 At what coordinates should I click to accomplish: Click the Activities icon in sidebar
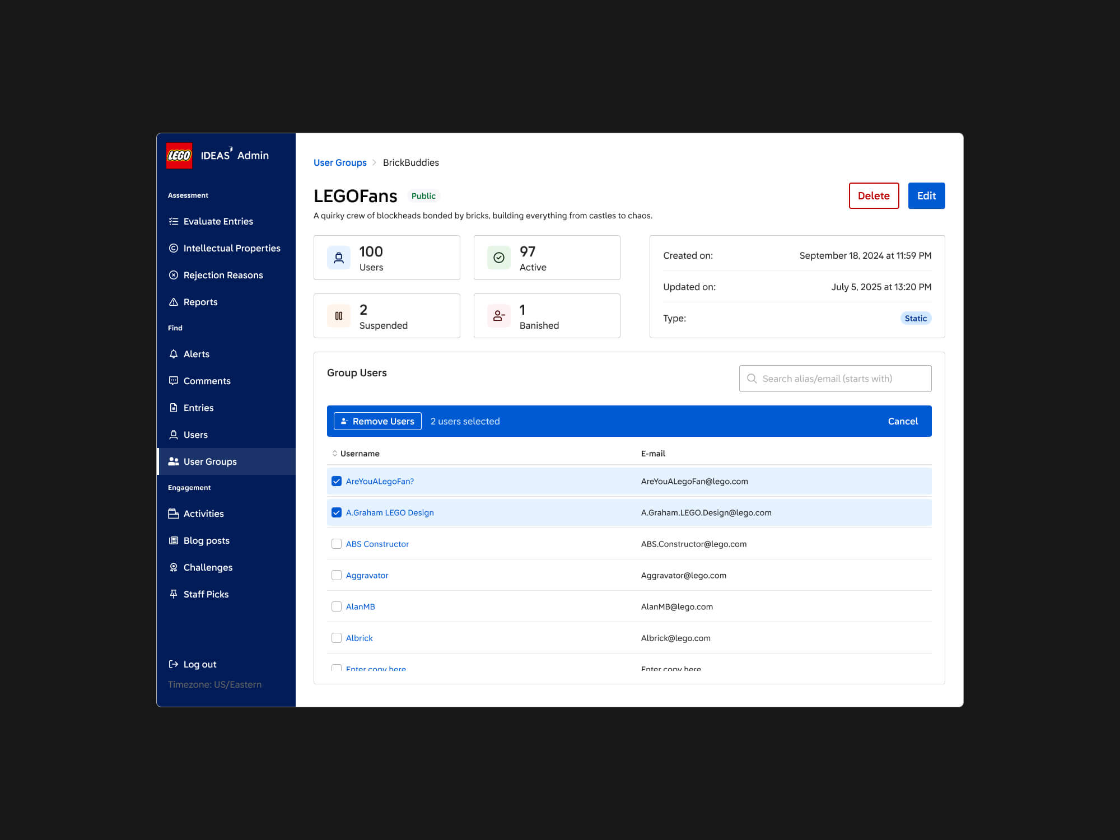pos(174,514)
